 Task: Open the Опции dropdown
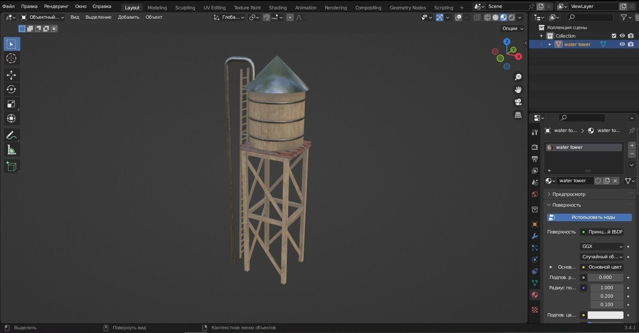click(x=512, y=28)
